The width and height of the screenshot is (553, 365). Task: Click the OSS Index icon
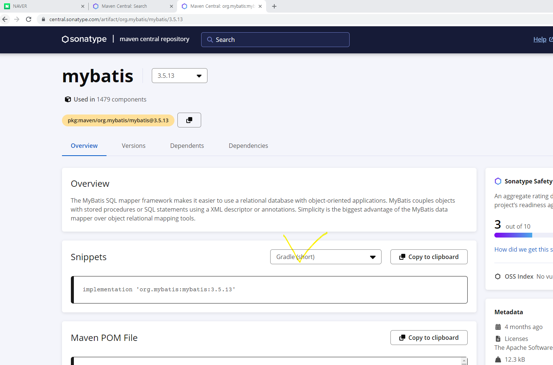498,276
